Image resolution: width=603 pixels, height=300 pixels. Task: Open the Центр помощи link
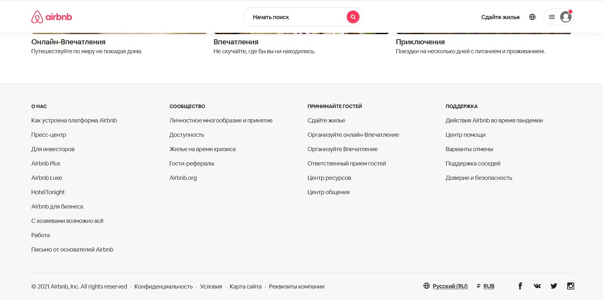(465, 135)
